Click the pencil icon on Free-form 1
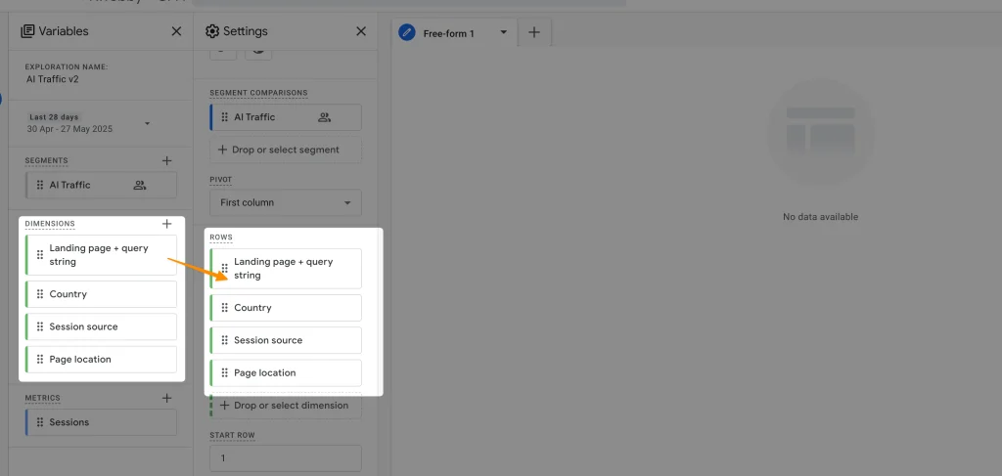This screenshot has width=1002, height=476. [x=407, y=32]
